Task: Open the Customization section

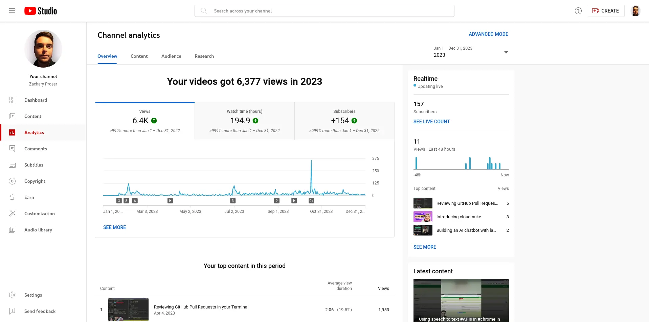Action: click(39, 214)
